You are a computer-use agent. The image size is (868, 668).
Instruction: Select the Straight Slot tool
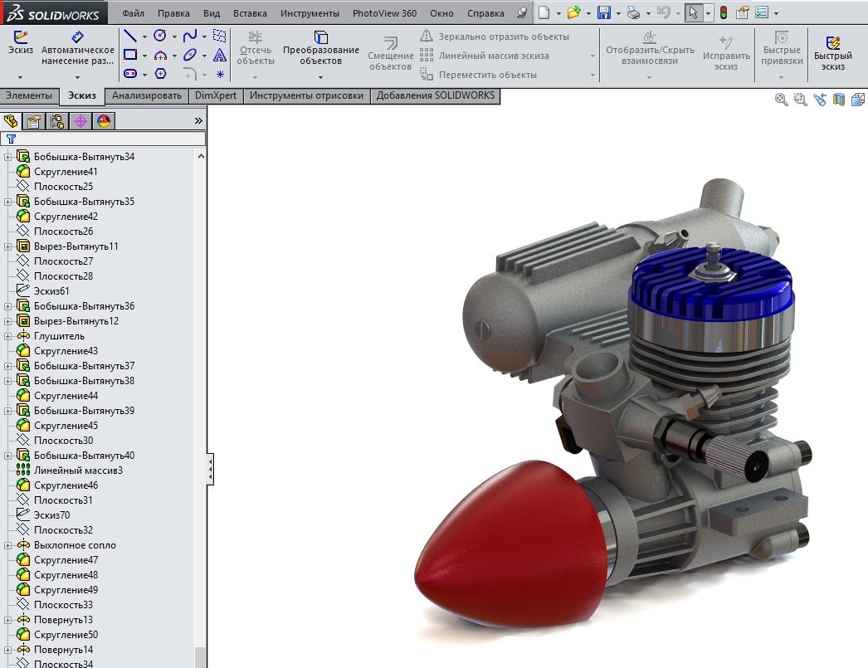130,73
